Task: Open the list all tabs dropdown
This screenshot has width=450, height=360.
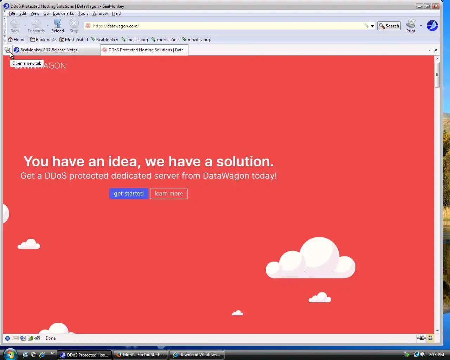Action: click(430, 50)
